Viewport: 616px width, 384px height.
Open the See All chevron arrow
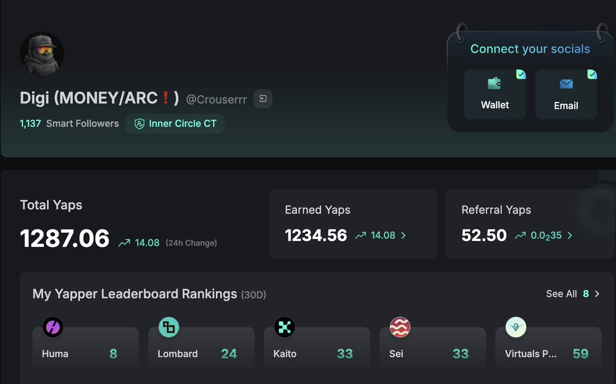pyautogui.click(x=597, y=294)
